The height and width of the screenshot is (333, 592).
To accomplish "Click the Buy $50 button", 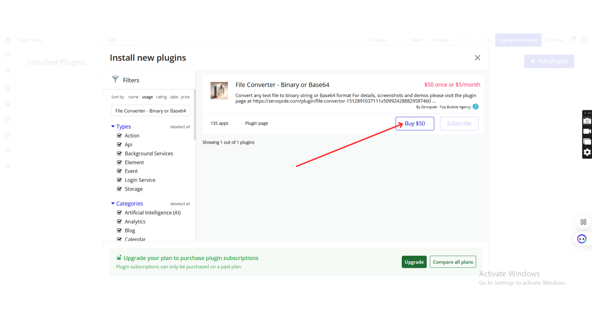I will (415, 124).
